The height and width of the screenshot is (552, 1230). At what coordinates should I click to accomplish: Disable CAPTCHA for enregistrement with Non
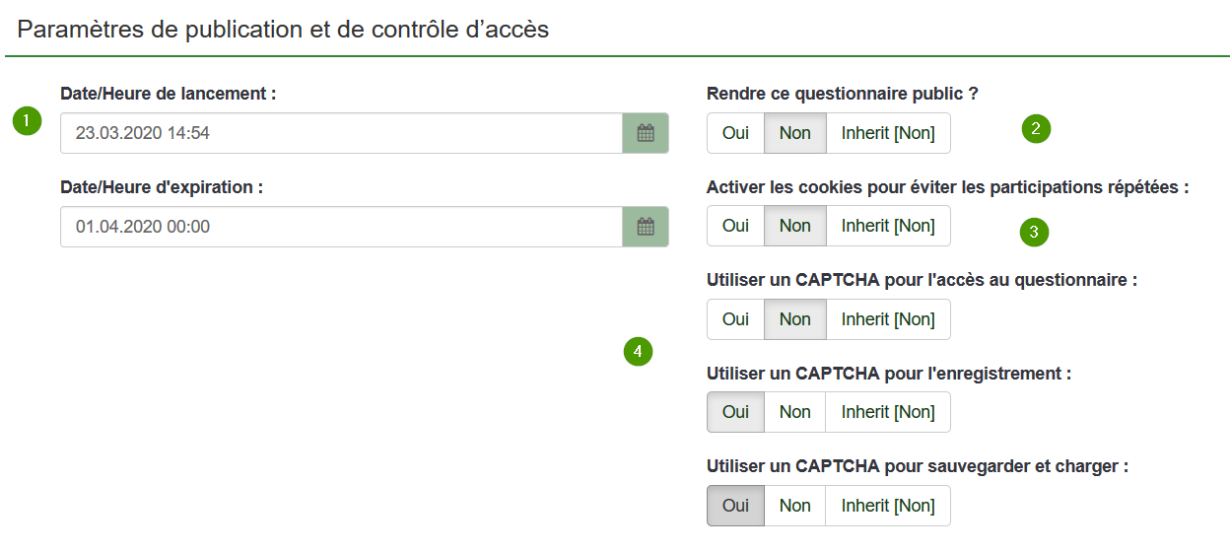coord(795,412)
